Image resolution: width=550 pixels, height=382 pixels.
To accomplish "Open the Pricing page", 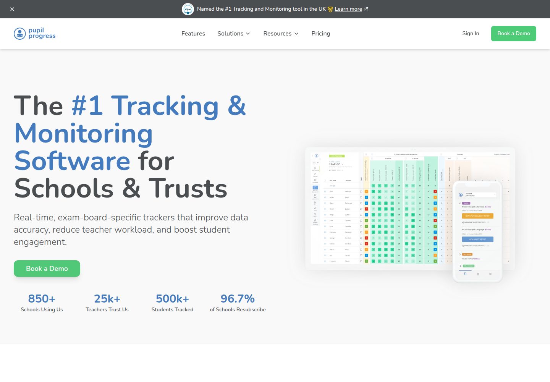I will pyautogui.click(x=321, y=34).
